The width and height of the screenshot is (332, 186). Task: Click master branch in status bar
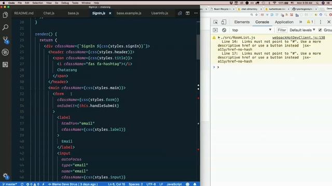click(x=9, y=184)
